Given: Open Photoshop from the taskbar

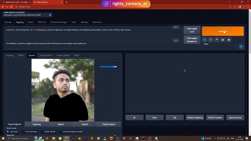Looking at the screenshot, I should (118, 138).
